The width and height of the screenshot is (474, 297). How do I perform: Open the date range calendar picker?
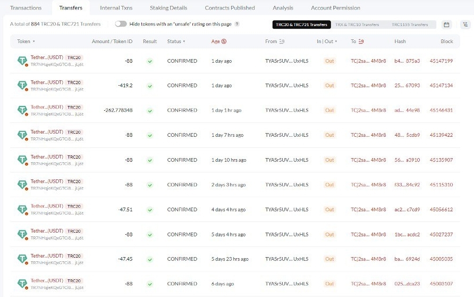(x=446, y=24)
